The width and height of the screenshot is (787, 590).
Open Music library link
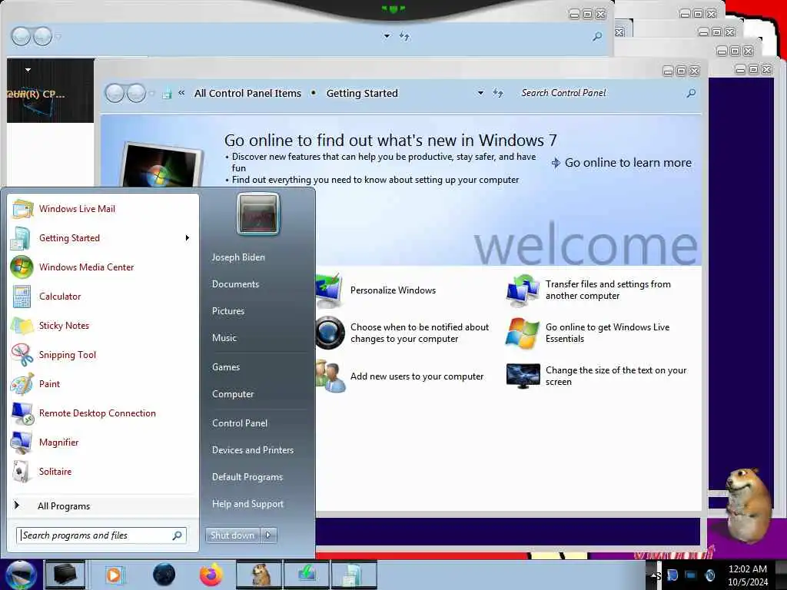pos(224,338)
